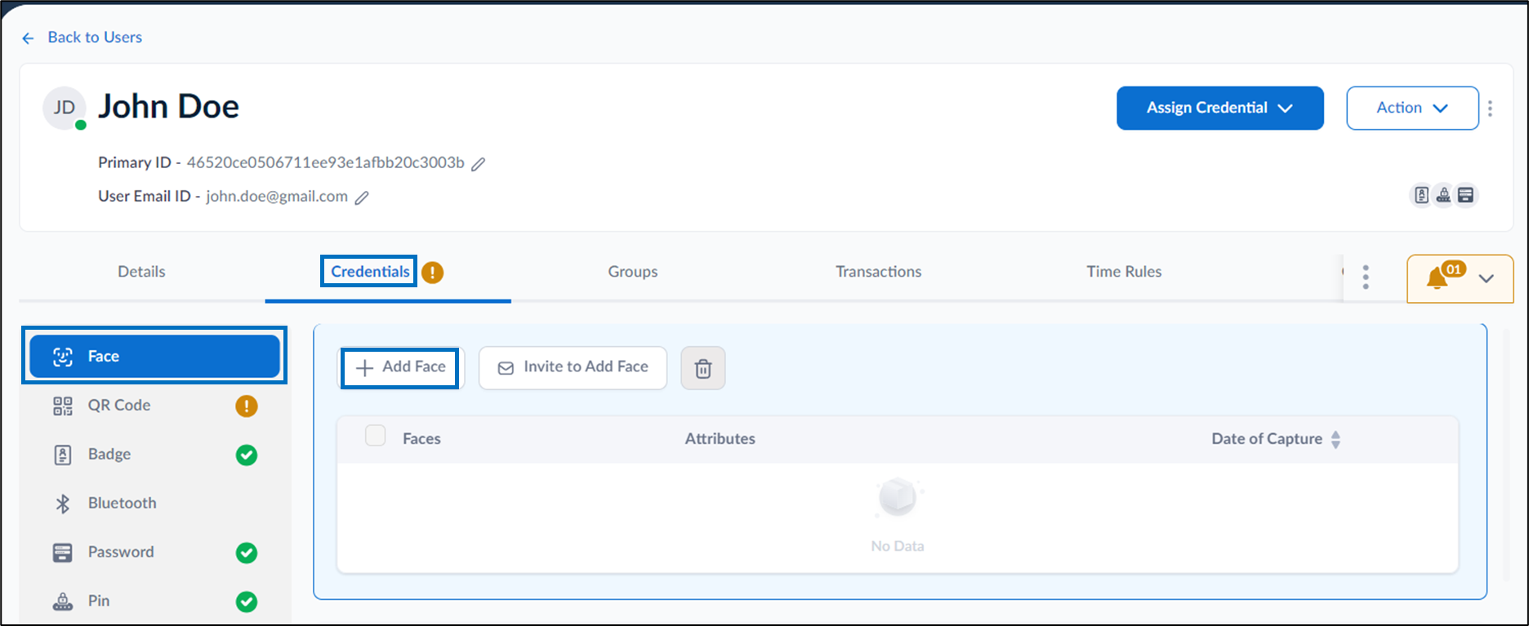Screen dimensions: 1529x626
Task: Toggle select-all Faces checkbox
Action: click(376, 435)
